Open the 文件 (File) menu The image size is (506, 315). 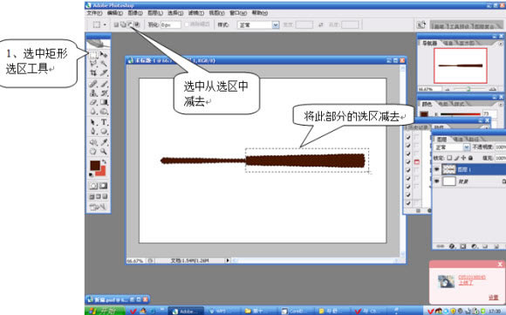point(94,13)
